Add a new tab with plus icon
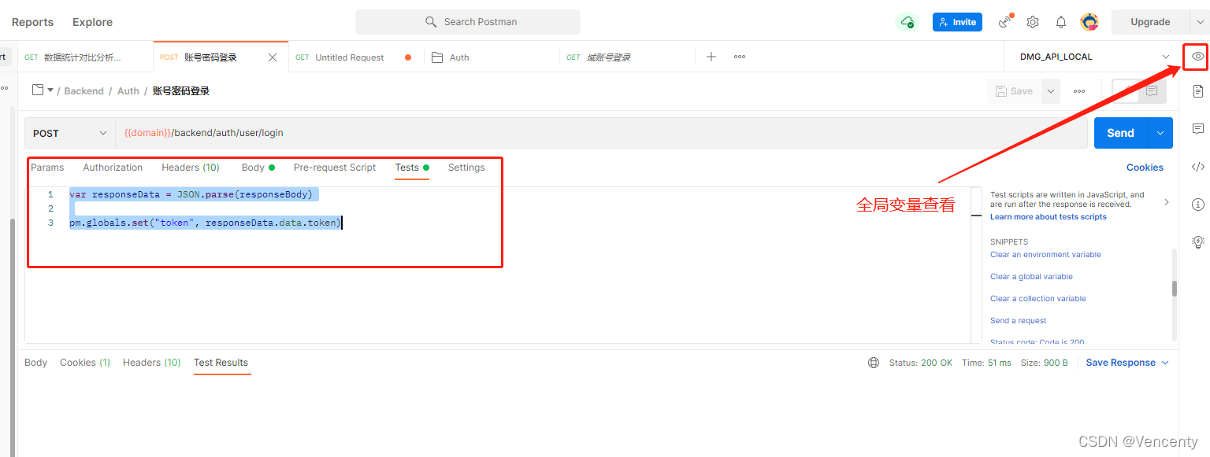Image resolution: width=1210 pixels, height=457 pixels. click(711, 57)
